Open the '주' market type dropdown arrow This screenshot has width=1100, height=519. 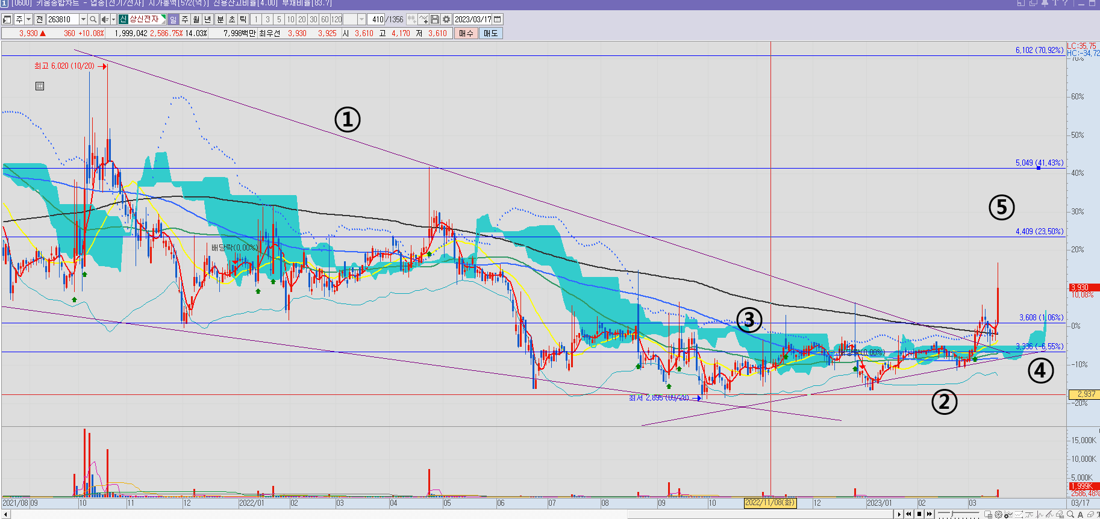(28, 19)
